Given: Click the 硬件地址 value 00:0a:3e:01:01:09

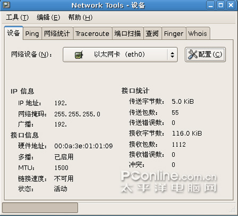Looking at the screenshot, I should click(84, 146).
